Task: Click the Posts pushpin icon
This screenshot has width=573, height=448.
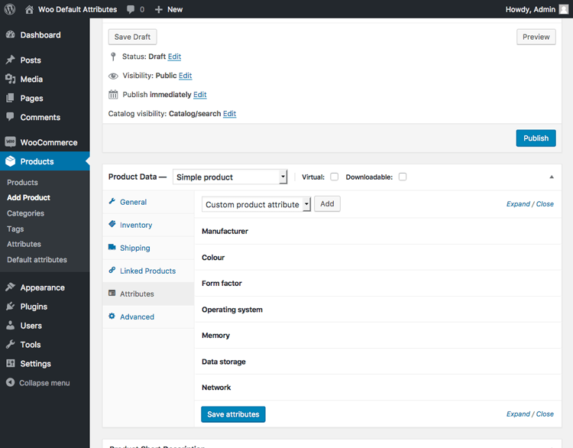Action: (11, 60)
